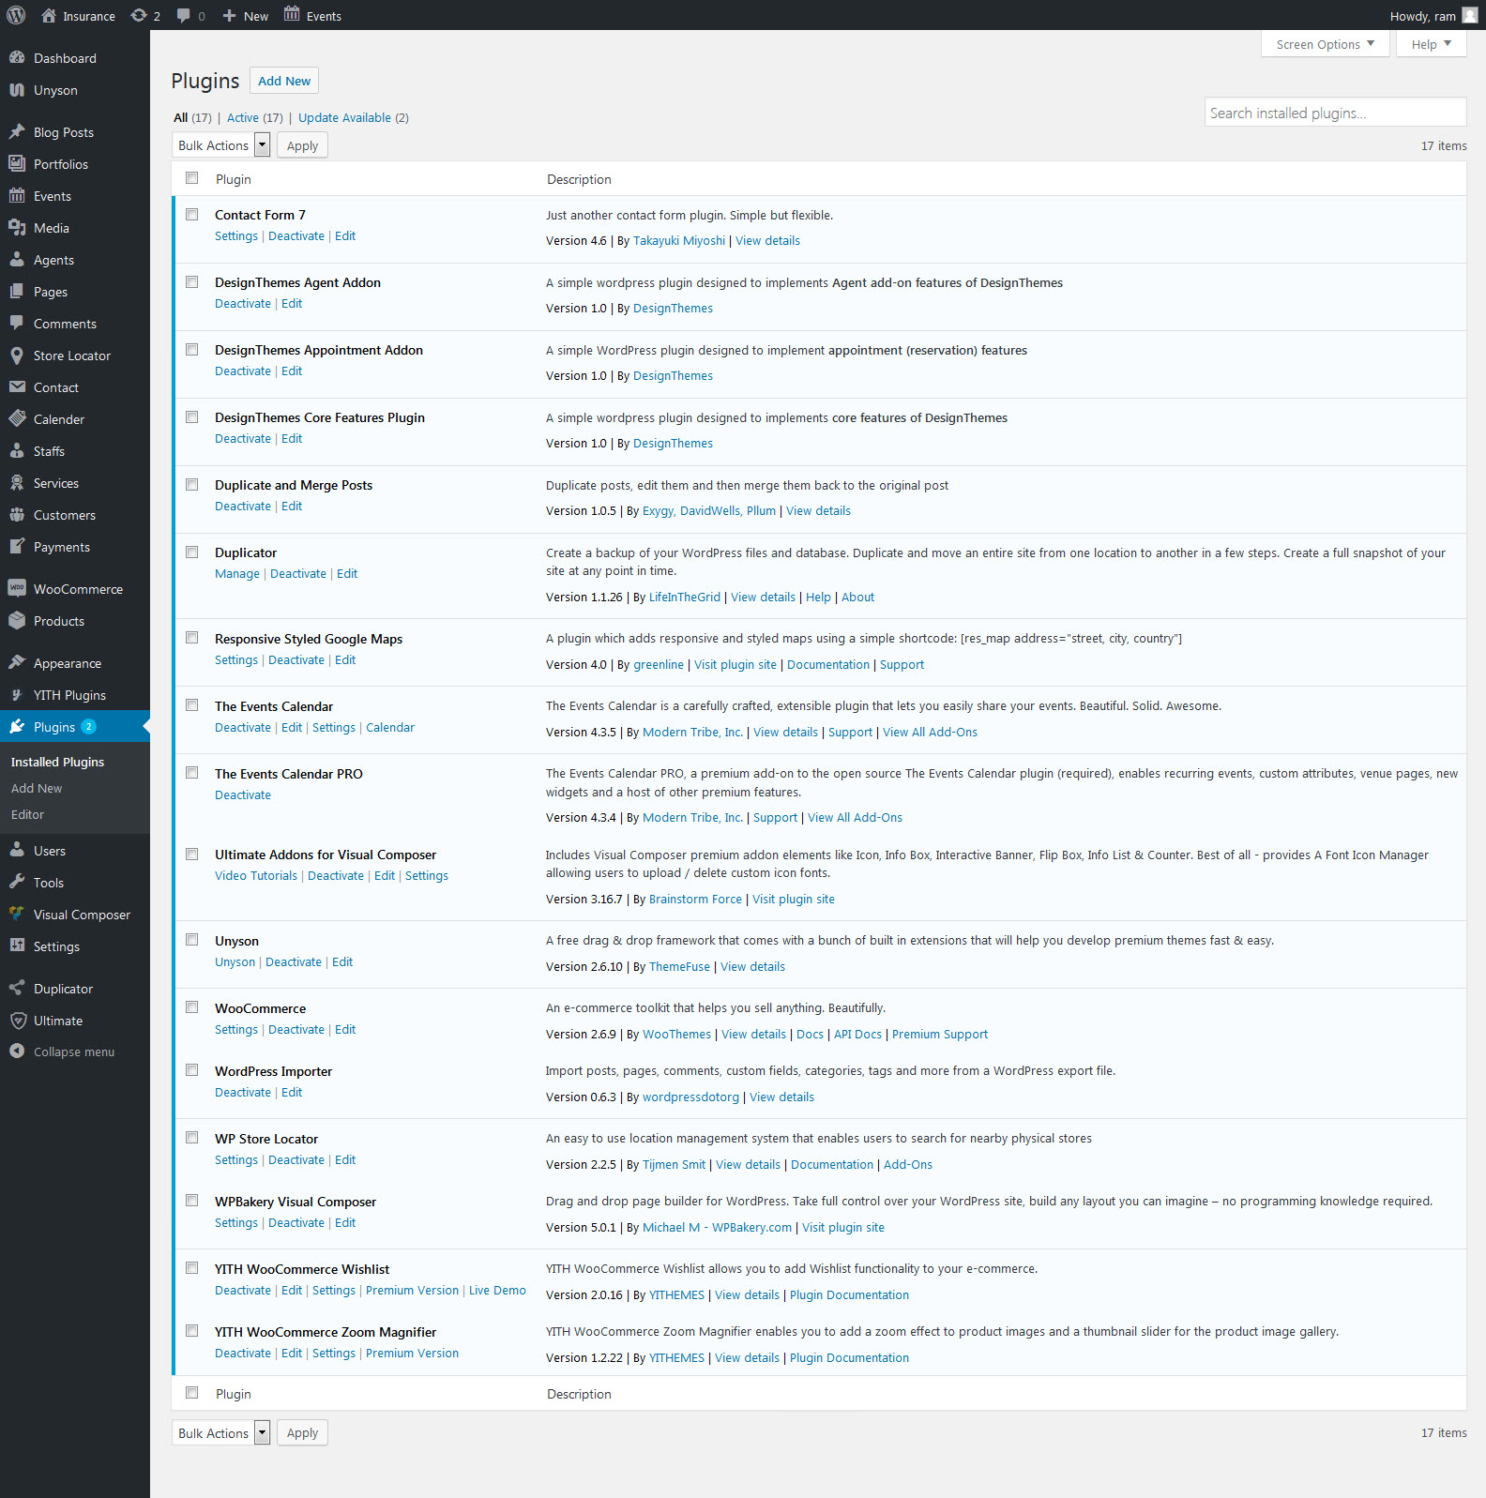1486x1498 pixels.
Task: Open Premium Support link for WooCommerce
Action: [940, 1035]
